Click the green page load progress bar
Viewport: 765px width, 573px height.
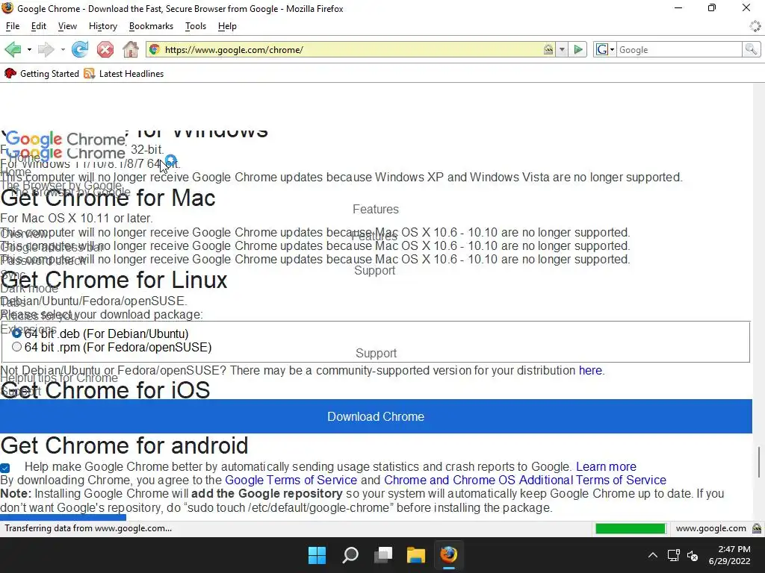(631, 529)
